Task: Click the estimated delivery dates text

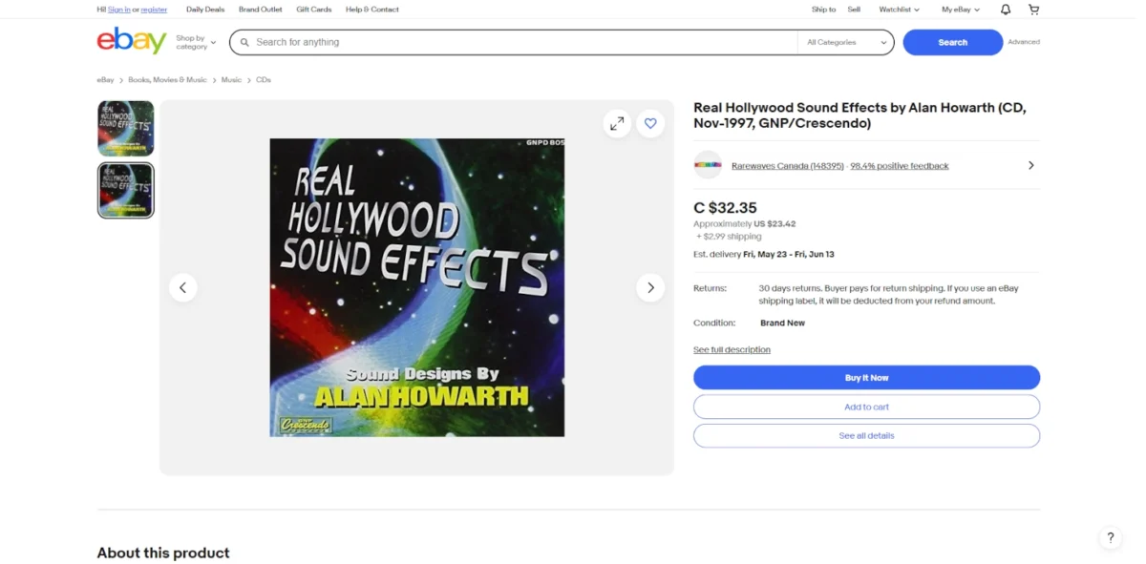Action: [x=789, y=255]
